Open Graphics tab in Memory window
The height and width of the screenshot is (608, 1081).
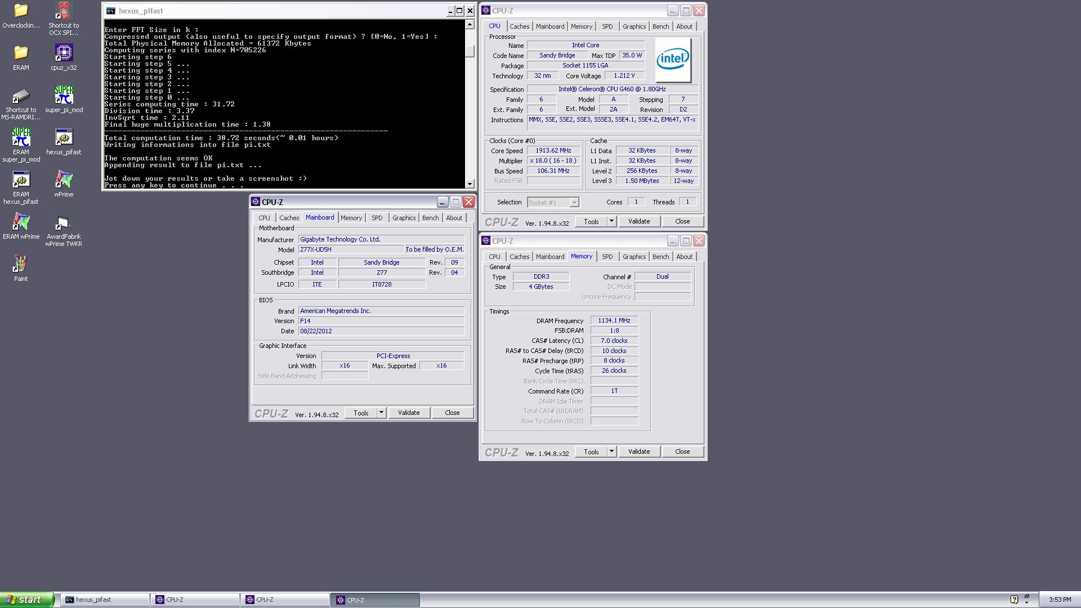[x=634, y=257]
